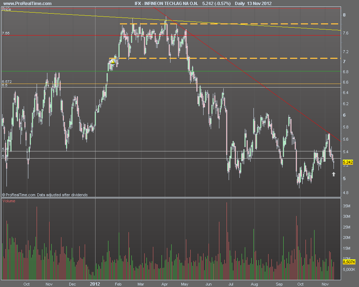Click the 7.6 price axis label
Image resolution: width=359 pixels, height=287 pixels.
(x=345, y=33)
